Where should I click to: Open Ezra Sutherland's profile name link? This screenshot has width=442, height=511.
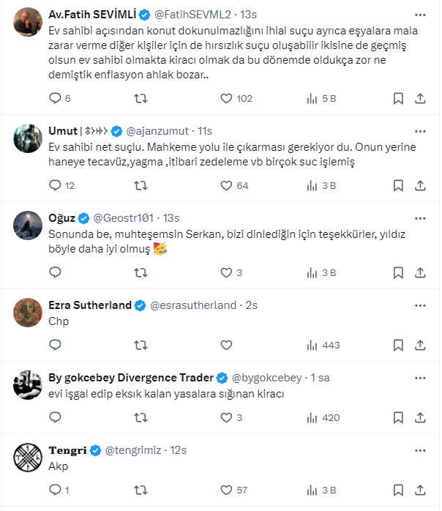click(x=90, y=305)
